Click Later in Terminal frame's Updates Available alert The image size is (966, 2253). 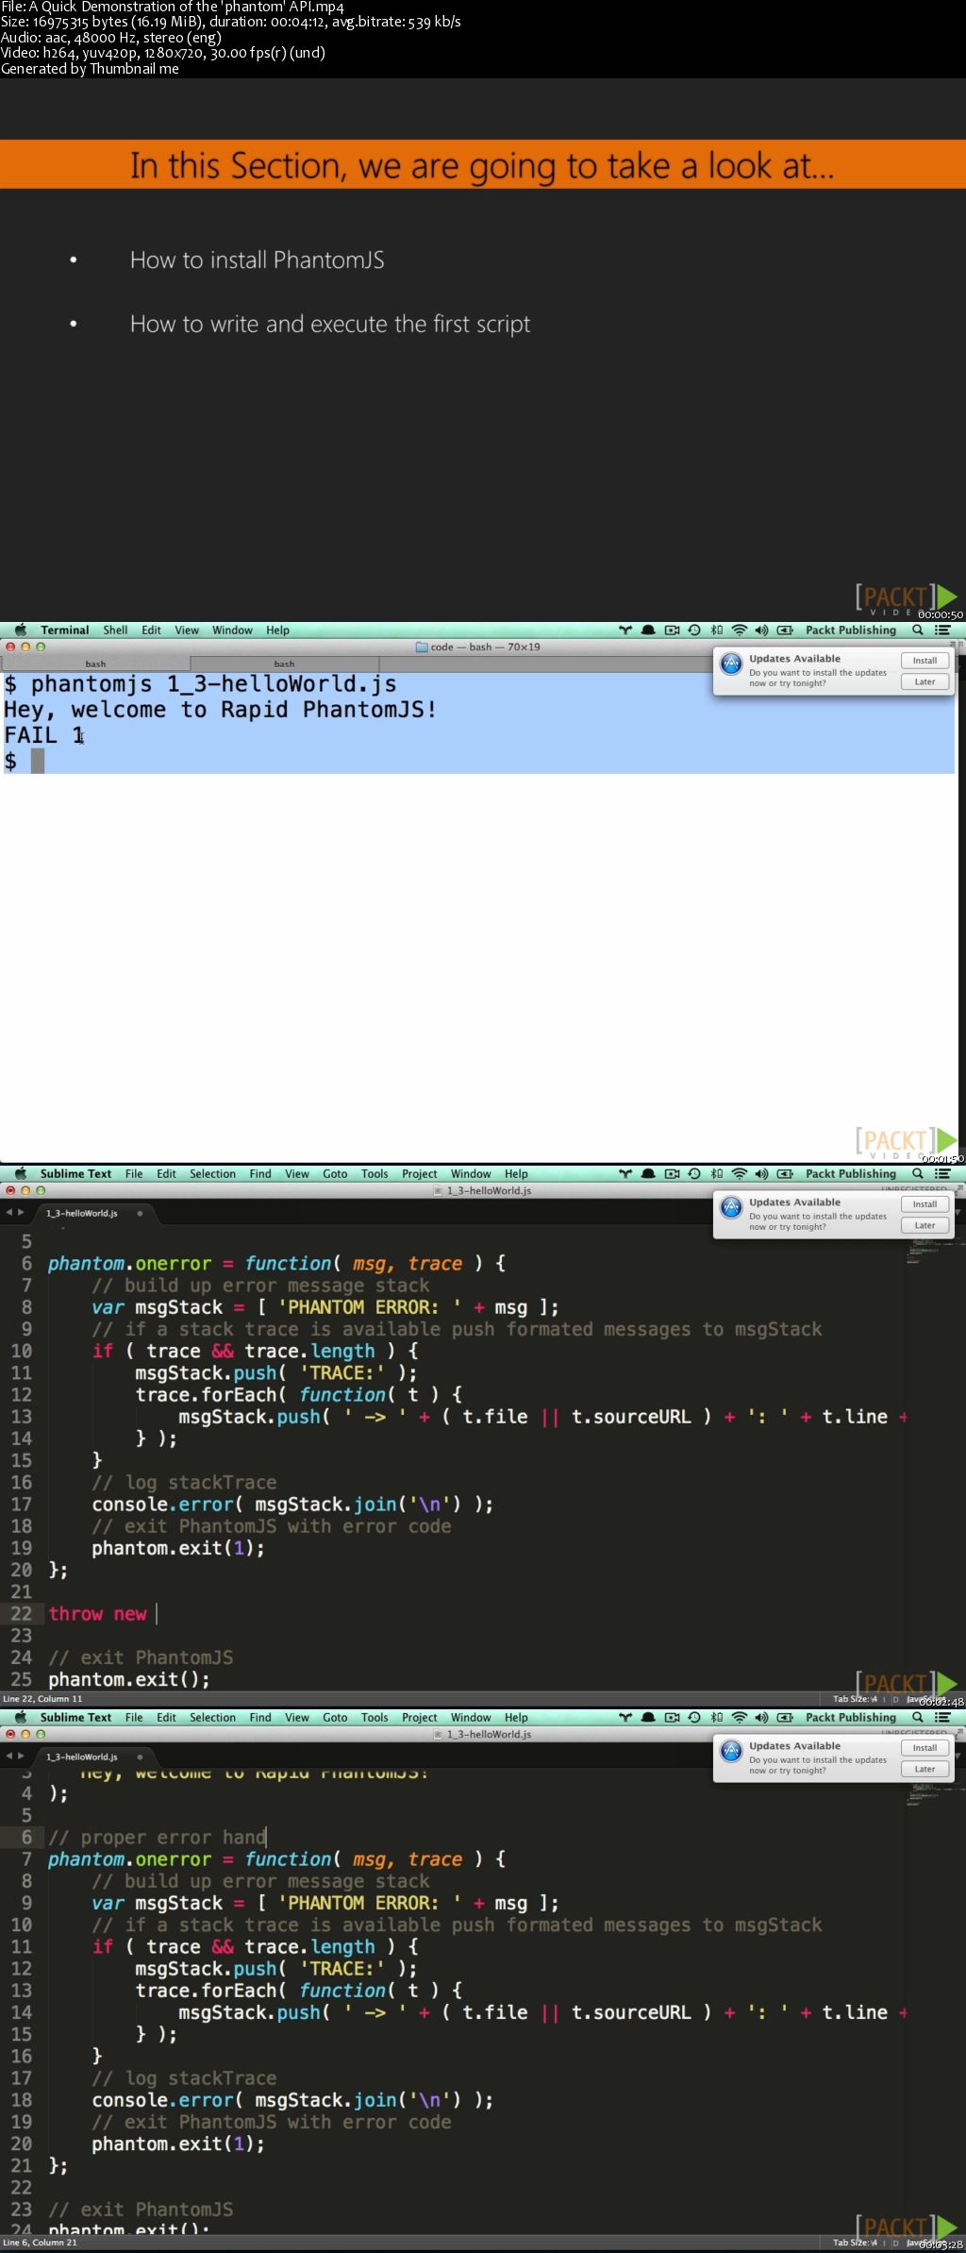point(924,681)
